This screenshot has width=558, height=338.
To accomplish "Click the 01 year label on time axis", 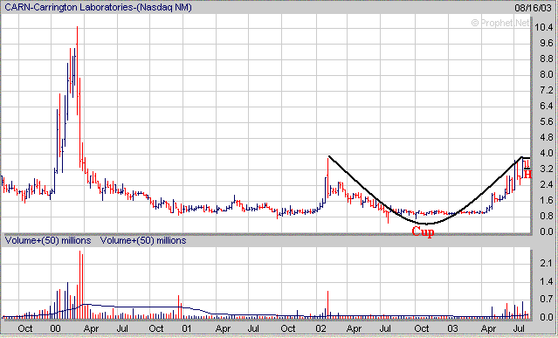I will click(187, 328).
